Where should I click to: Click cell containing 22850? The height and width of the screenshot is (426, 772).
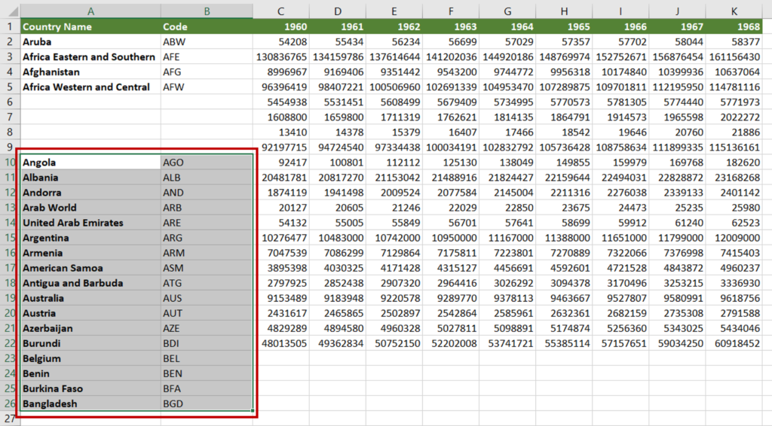click(507, 207)
